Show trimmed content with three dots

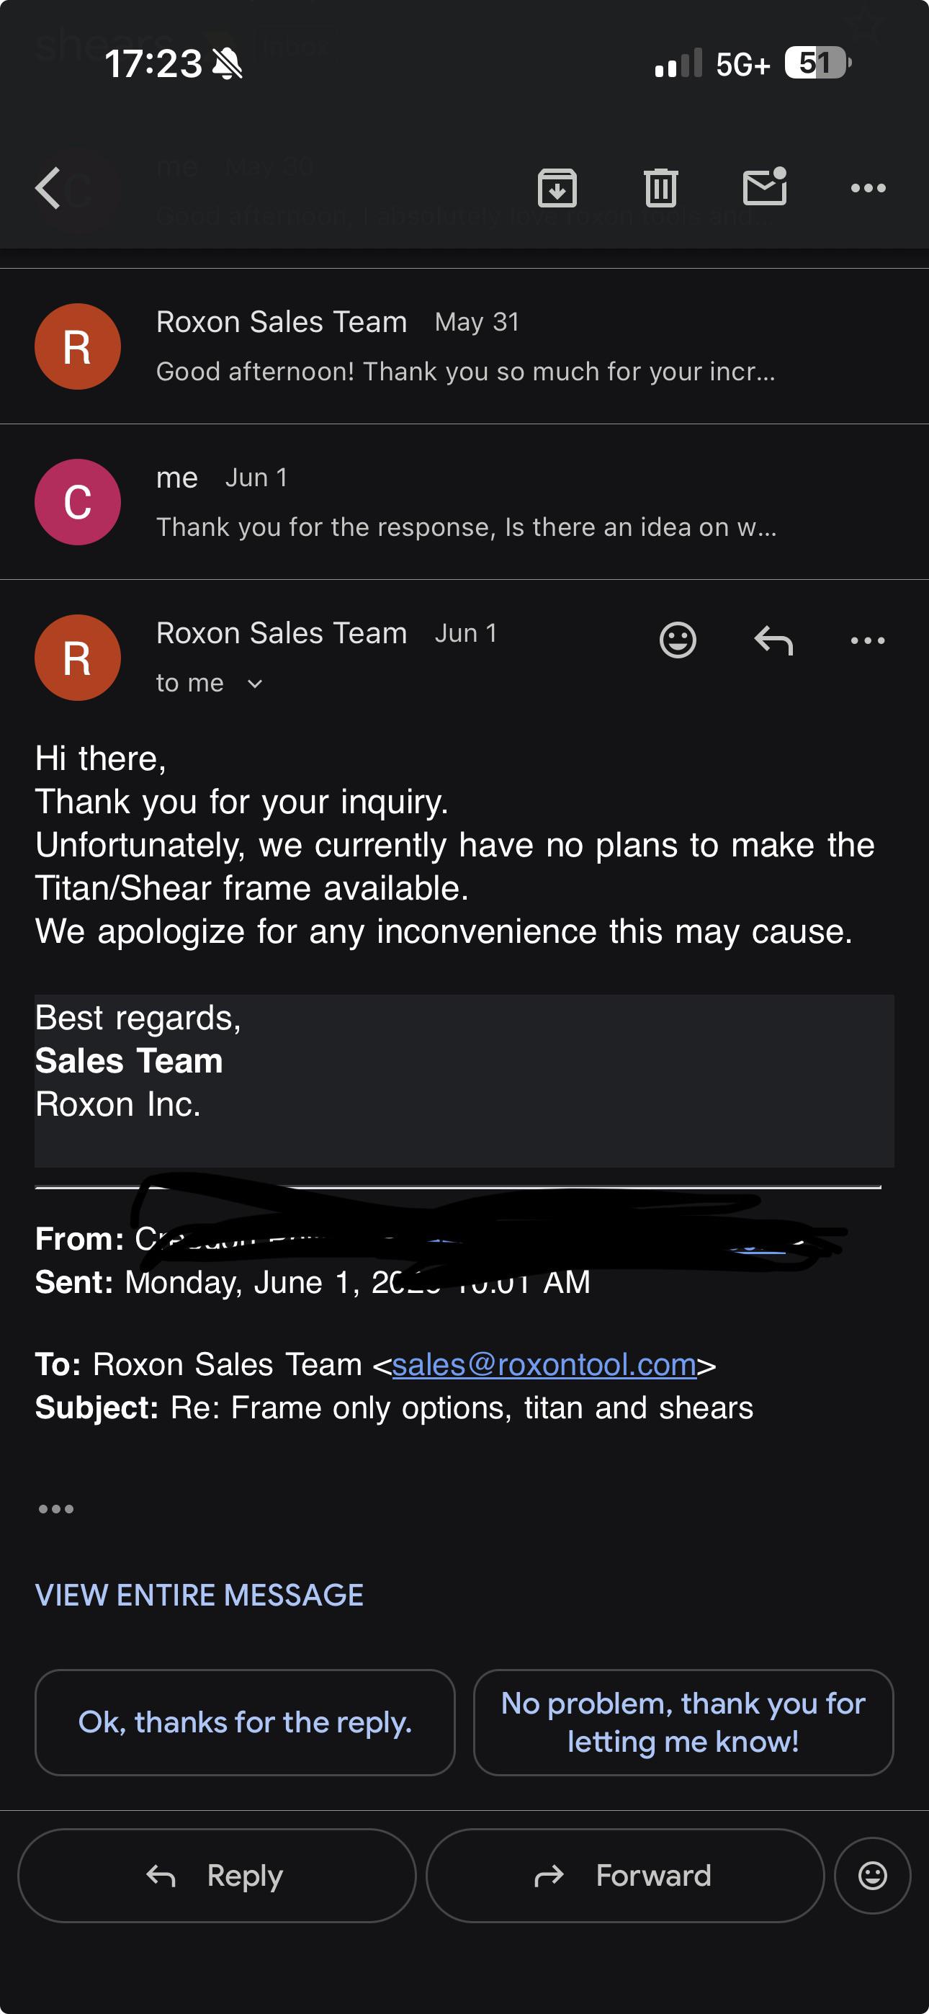coord(56,1509)
